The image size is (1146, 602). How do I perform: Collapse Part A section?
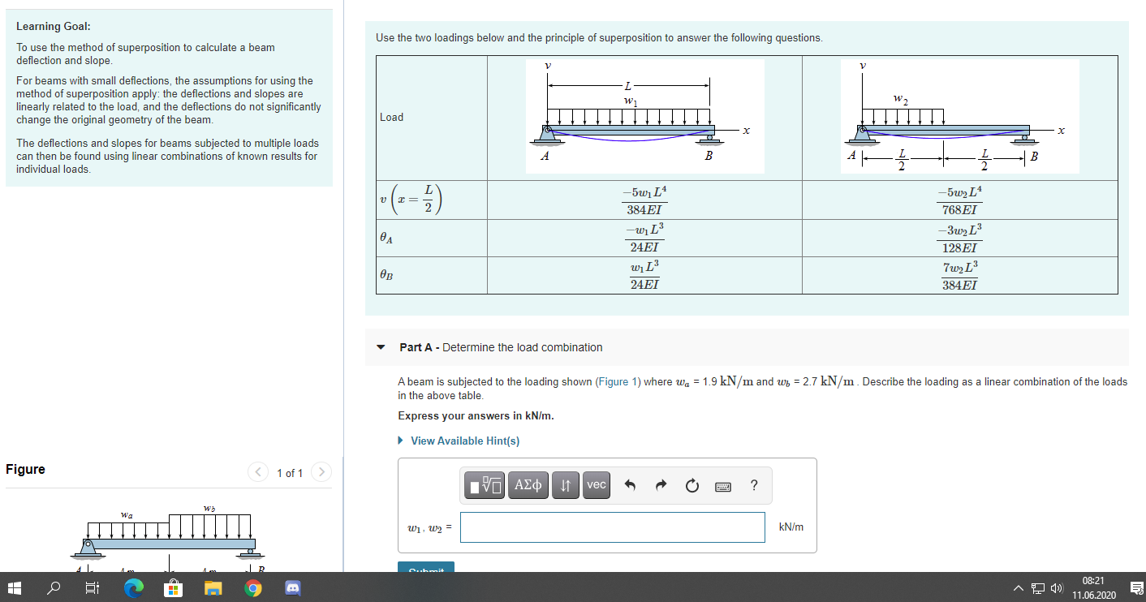pyautogui.click(x=381, y=346)
